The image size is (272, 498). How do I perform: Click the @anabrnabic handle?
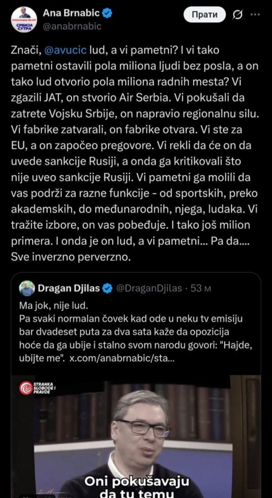coord(72,26)
